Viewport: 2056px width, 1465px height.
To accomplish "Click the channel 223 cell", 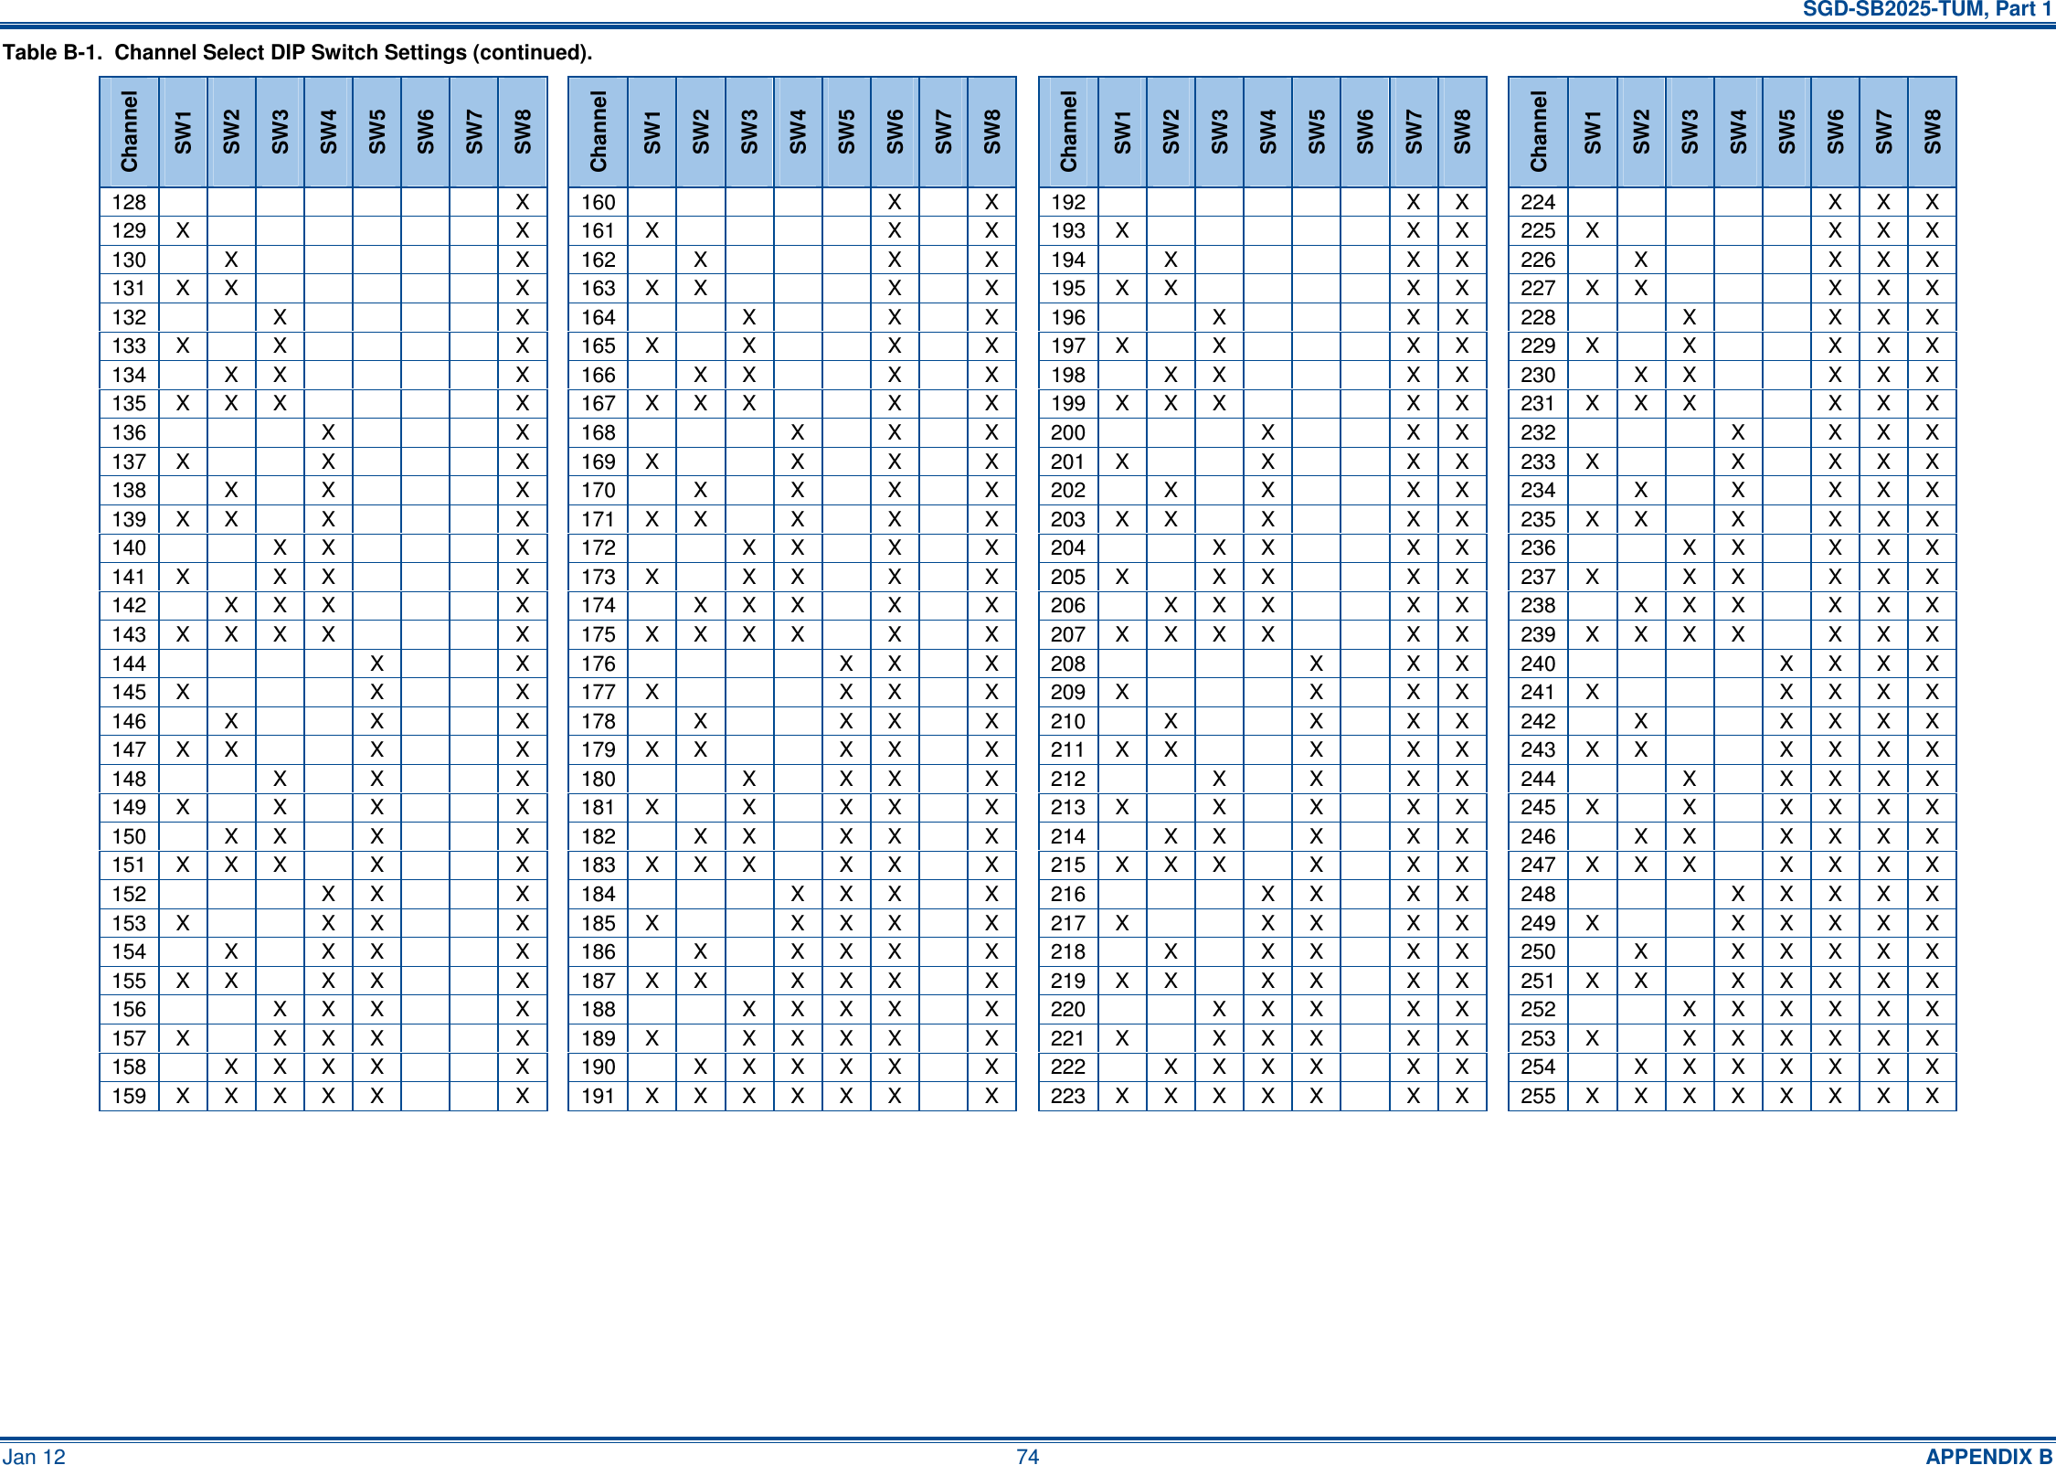I will tap(1068, 1096).
